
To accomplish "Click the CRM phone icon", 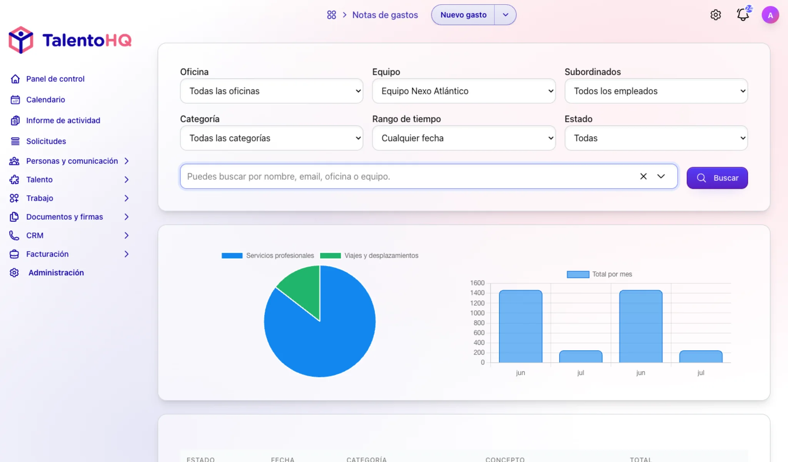I will (14, 235).
